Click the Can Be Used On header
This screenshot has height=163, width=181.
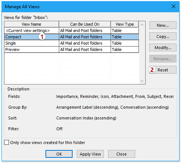tap(85, 24)
